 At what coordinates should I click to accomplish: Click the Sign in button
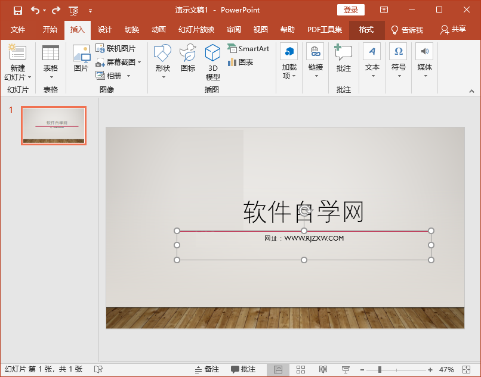click(350, 10)
